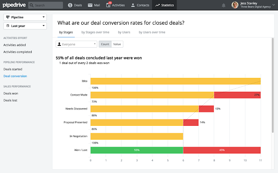Expand the account menu chevron

point(274,5)
